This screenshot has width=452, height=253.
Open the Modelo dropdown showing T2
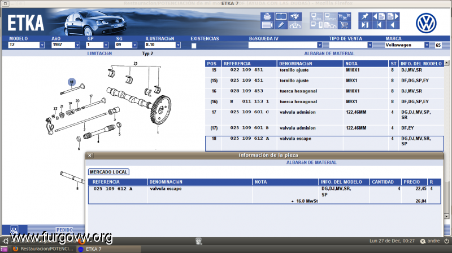[42, 45]
